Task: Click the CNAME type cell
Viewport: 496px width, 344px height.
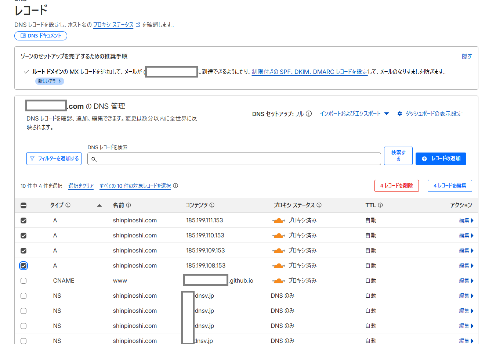Action: (64, 281)
